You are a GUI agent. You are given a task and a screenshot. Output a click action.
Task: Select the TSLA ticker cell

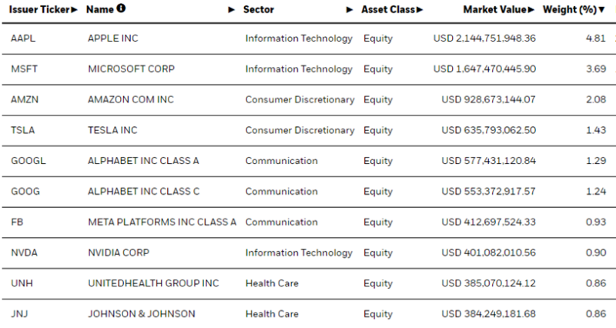click(x=23, y=130)
